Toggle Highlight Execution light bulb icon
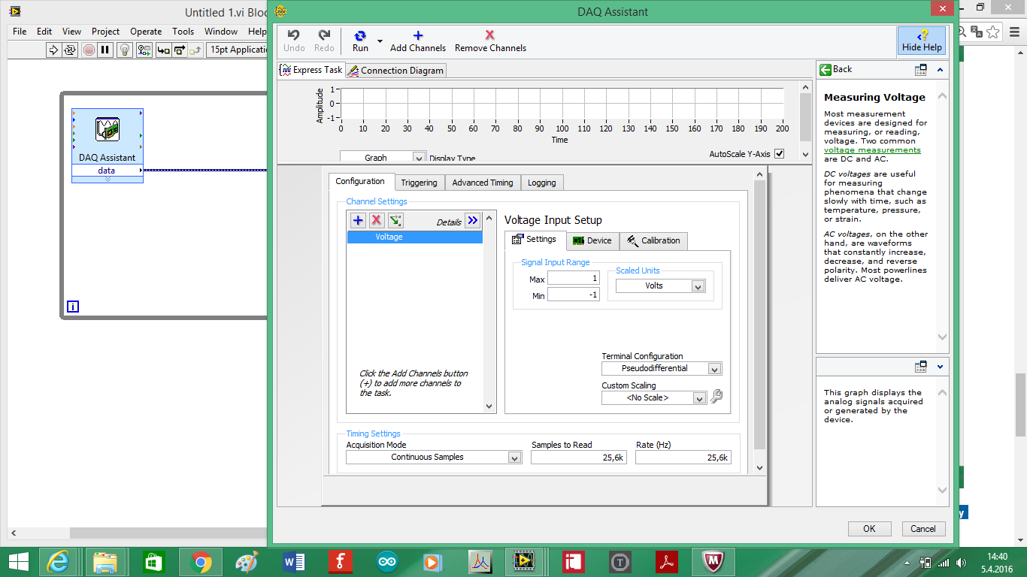 (126, 50)
